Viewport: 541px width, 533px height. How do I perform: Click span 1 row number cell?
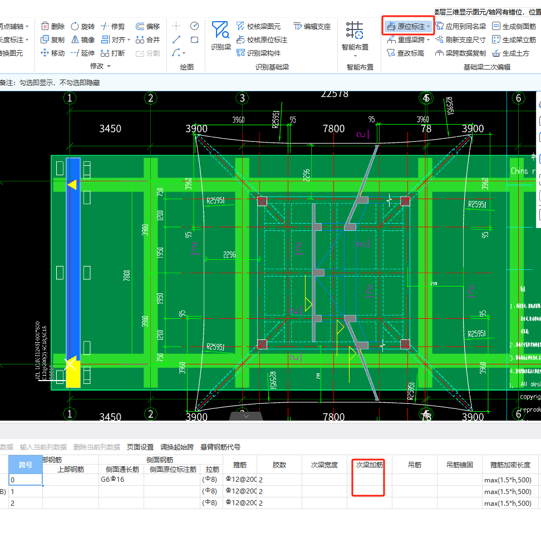(x=25, y=491)
